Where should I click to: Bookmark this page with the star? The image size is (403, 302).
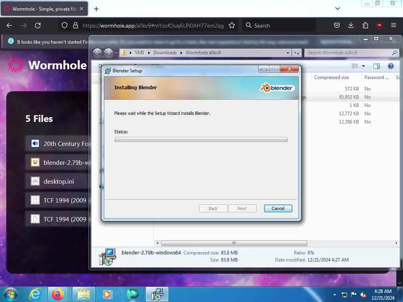[232, 26]
